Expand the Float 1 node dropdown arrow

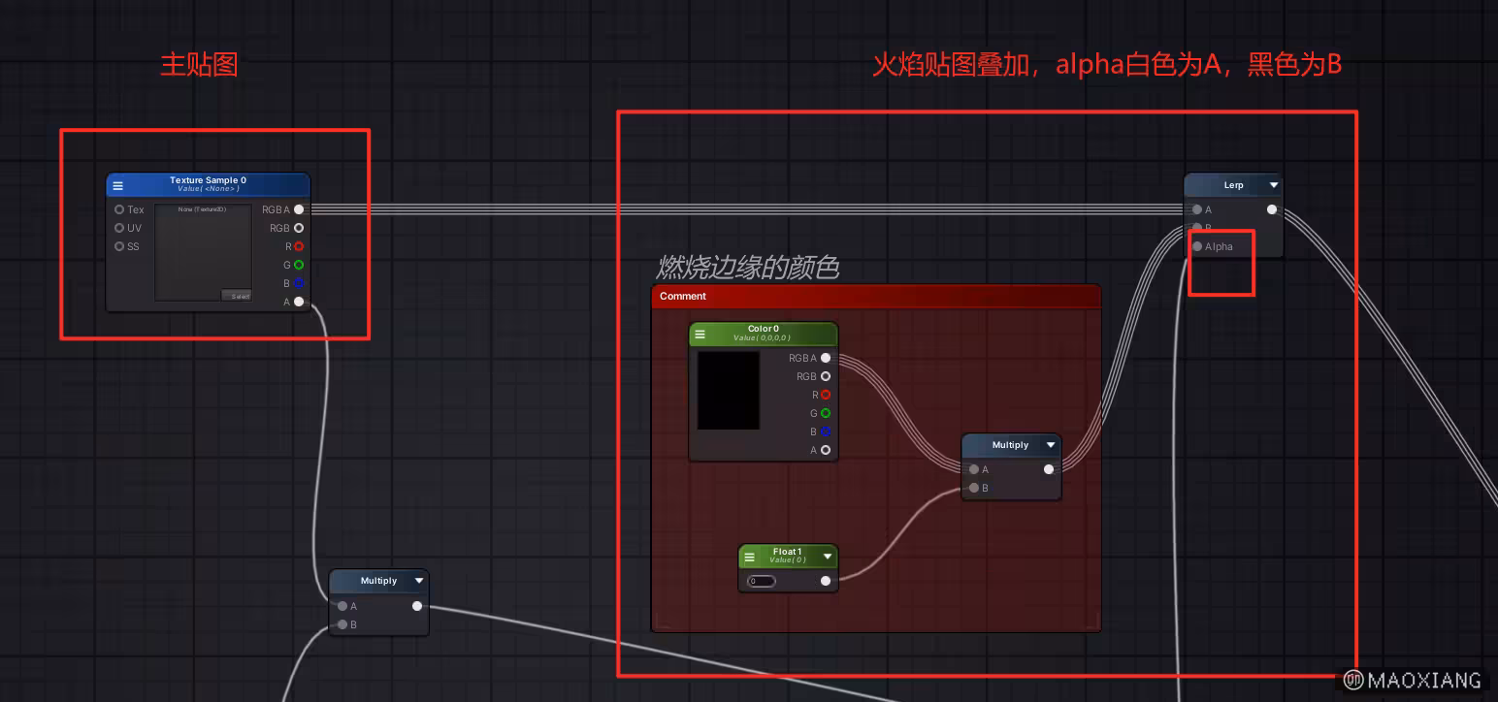tap(827, 557)
